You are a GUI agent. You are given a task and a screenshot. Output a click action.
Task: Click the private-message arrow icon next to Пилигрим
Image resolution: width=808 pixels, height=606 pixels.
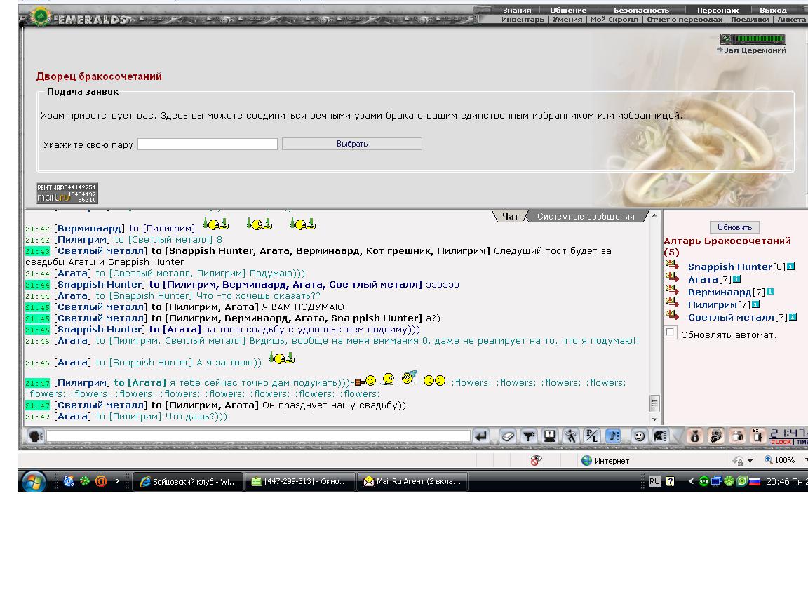[672, 304]
